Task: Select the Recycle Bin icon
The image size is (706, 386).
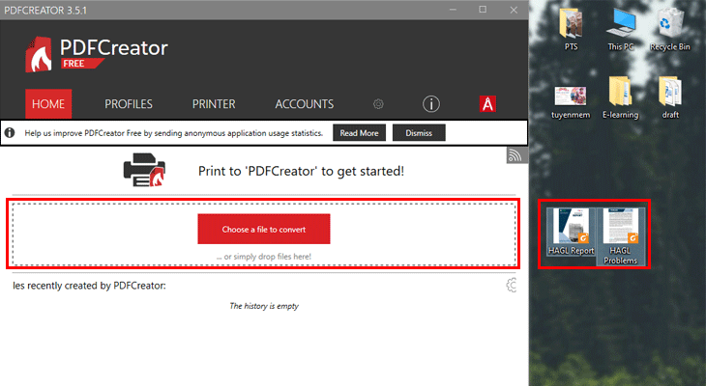Action: click(670, 30)
